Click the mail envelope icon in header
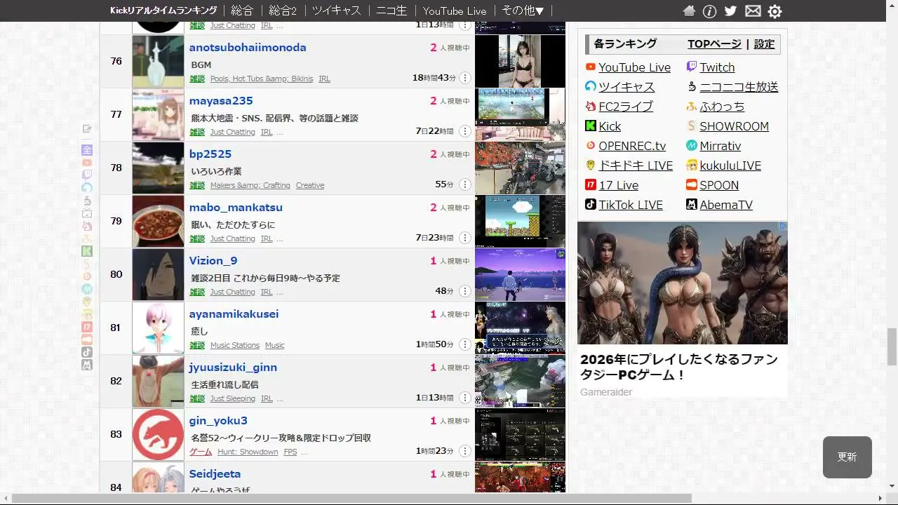Screen dimensions: 898x505 pos(753,11)
